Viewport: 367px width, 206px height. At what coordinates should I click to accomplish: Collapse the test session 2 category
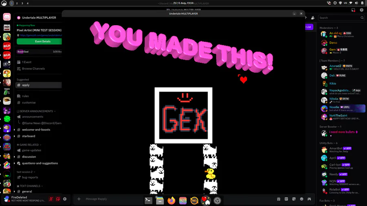click(x=26, y=172)
